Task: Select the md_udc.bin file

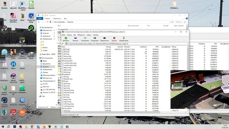Action: (68, 108)
